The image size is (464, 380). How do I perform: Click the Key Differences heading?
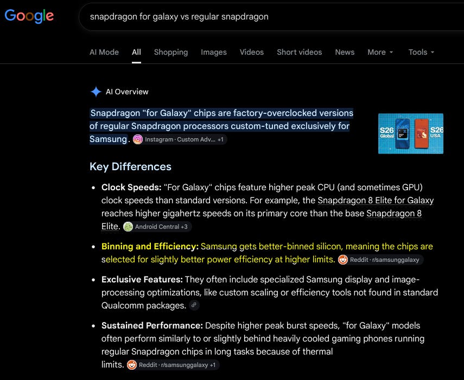pyautogui.click(x=130, y=166)
